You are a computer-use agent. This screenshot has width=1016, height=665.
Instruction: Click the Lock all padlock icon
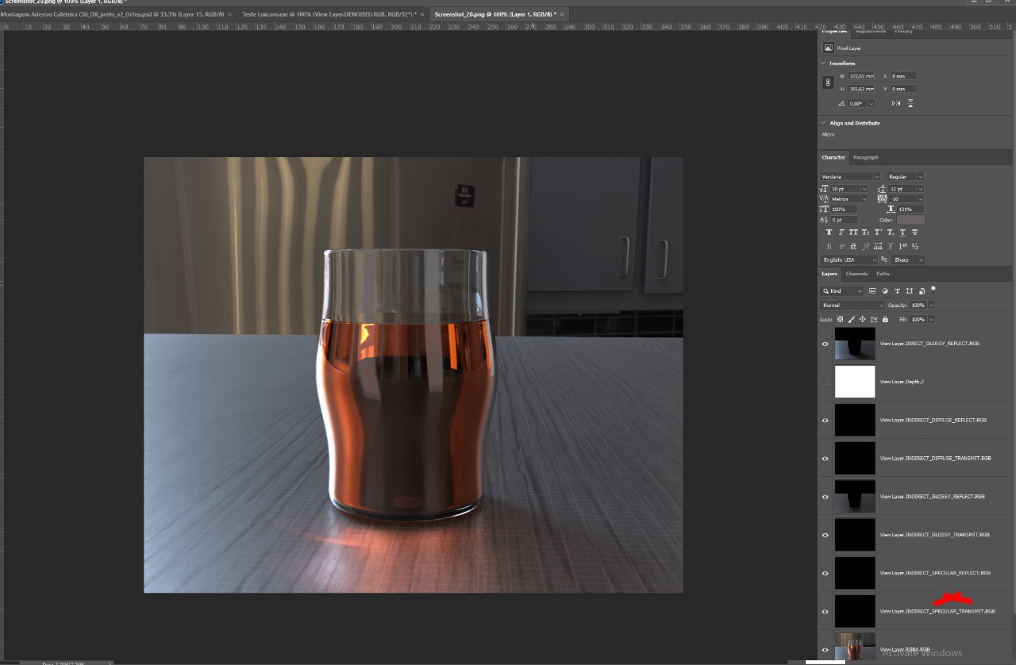point(885,319)
